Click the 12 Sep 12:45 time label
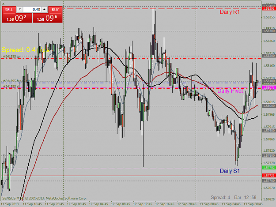Image resolution: width=276 pixels, height=207 pixels. point(143,204)
